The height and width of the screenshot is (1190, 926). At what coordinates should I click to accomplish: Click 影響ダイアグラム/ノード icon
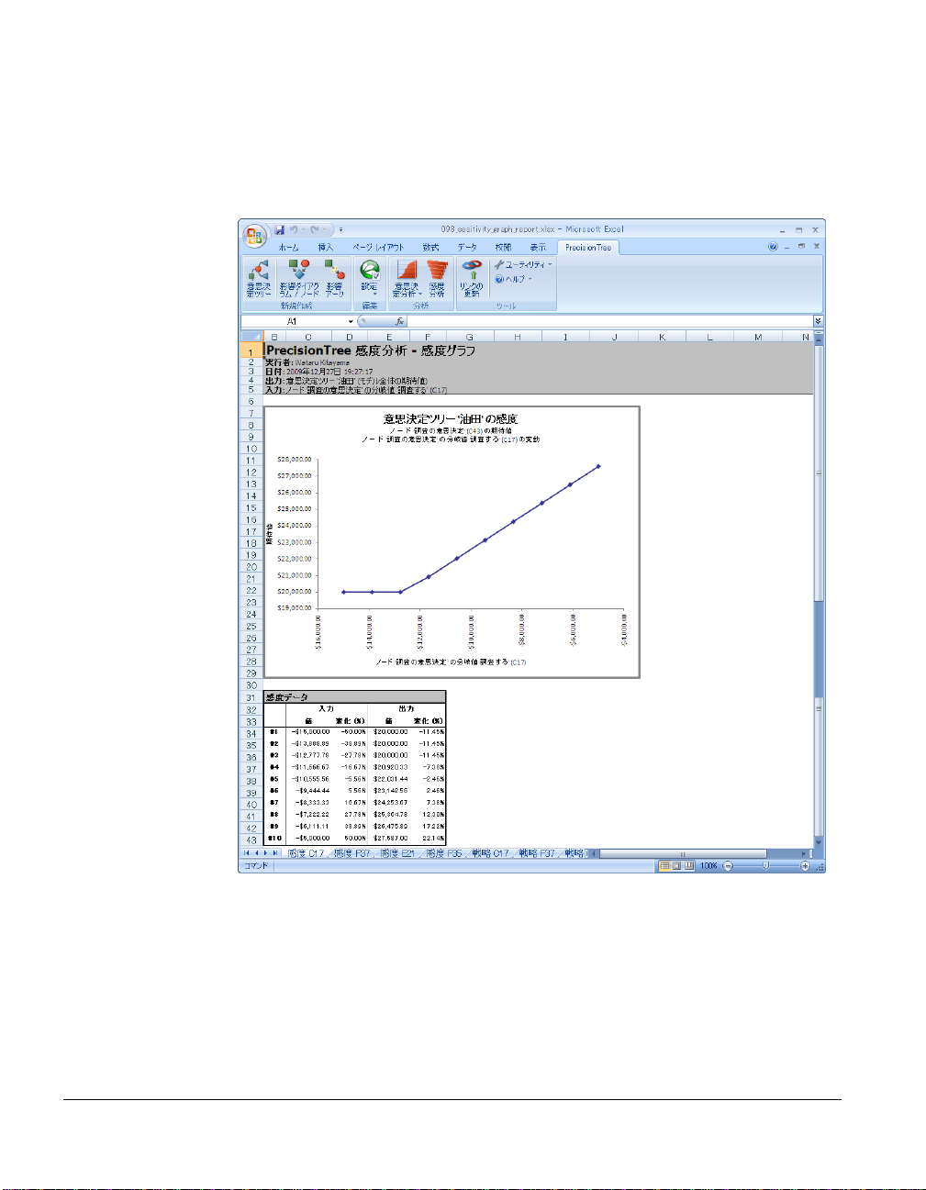click(299, 278)
